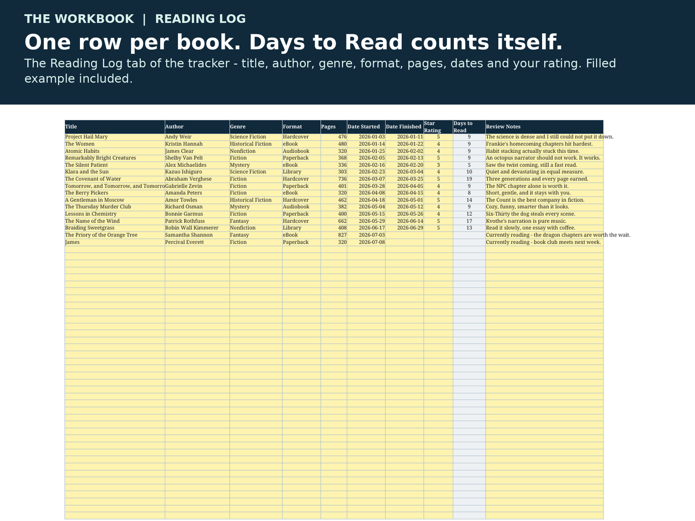Click the Review Notes header

coord(544,127)
